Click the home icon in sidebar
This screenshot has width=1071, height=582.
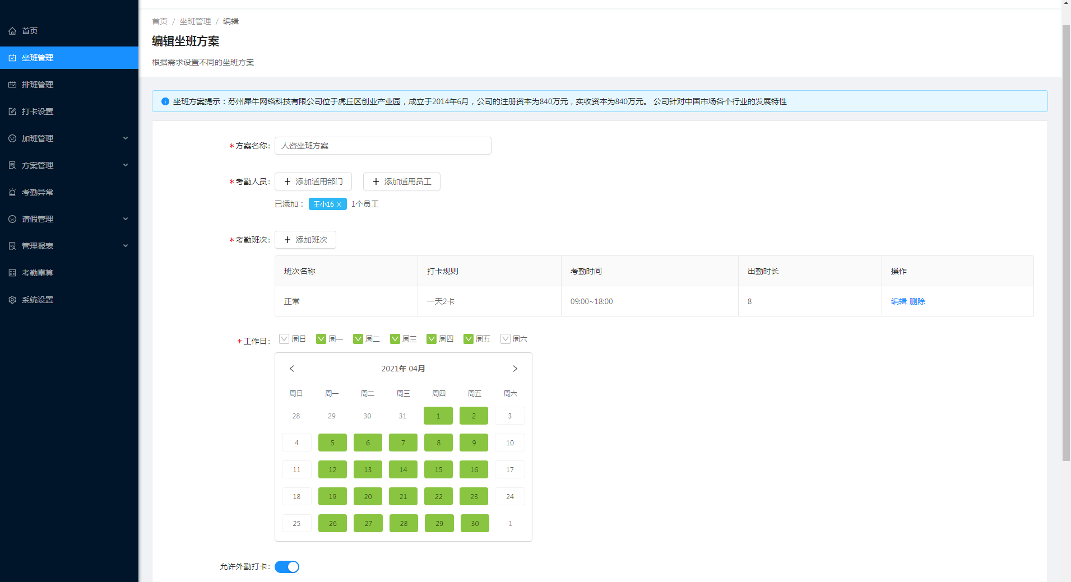tap(12, 31)
